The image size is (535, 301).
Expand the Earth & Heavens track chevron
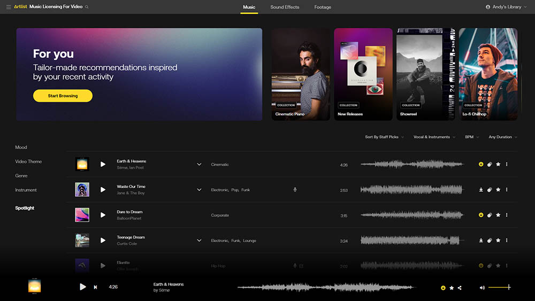tap(199, 164)
